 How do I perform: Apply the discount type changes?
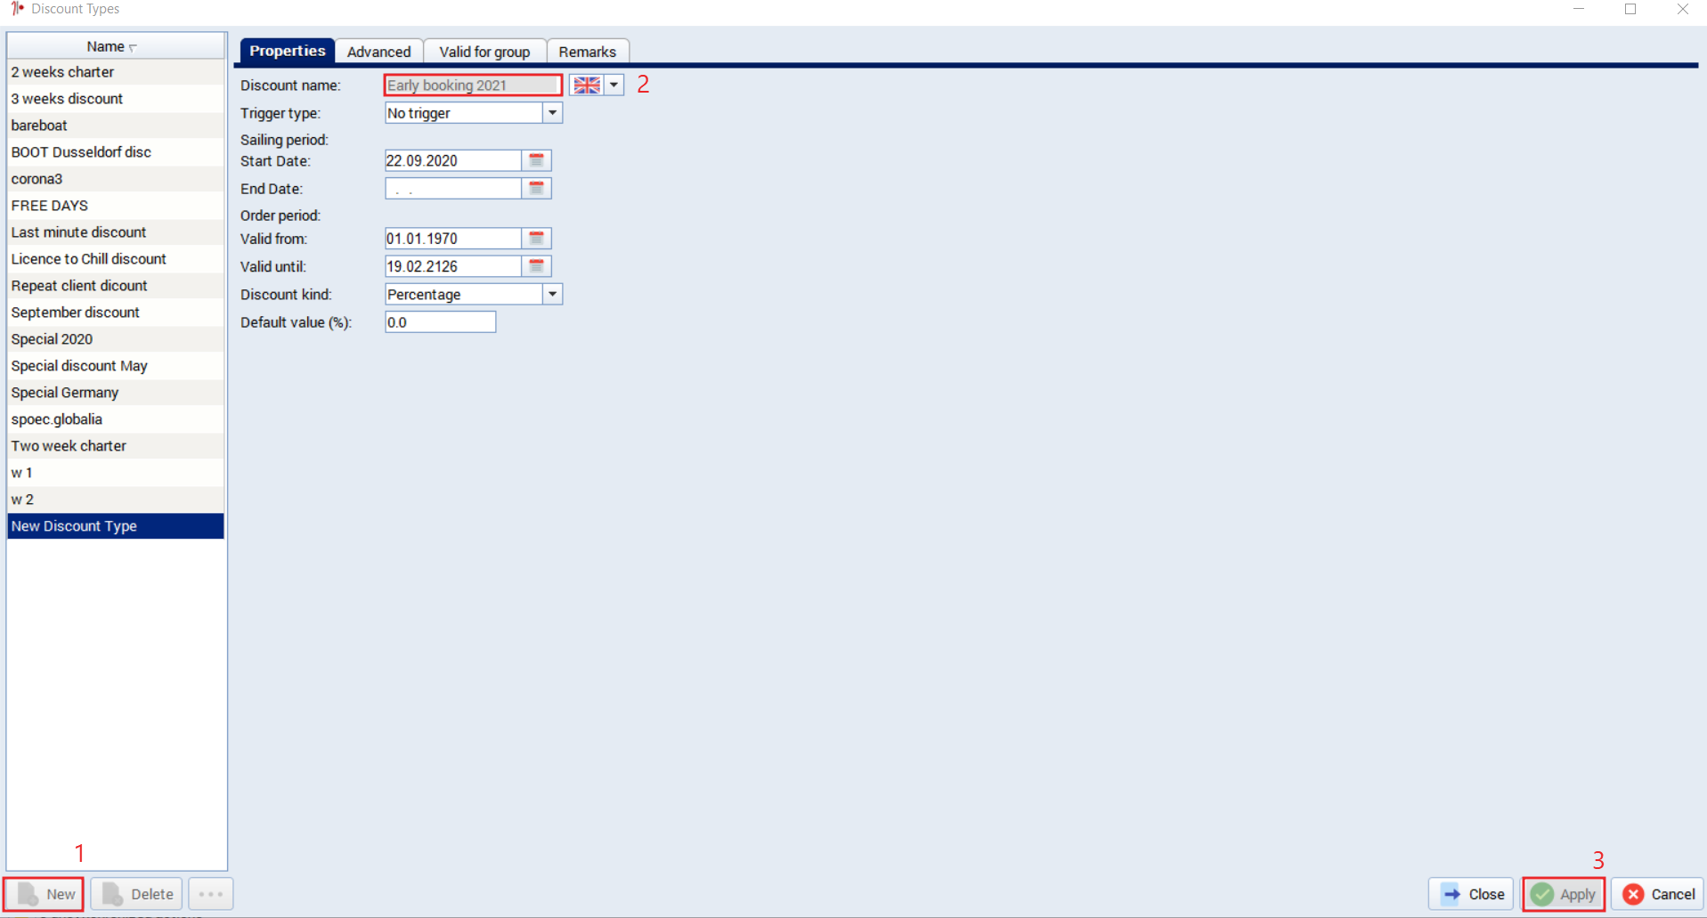1564,894
